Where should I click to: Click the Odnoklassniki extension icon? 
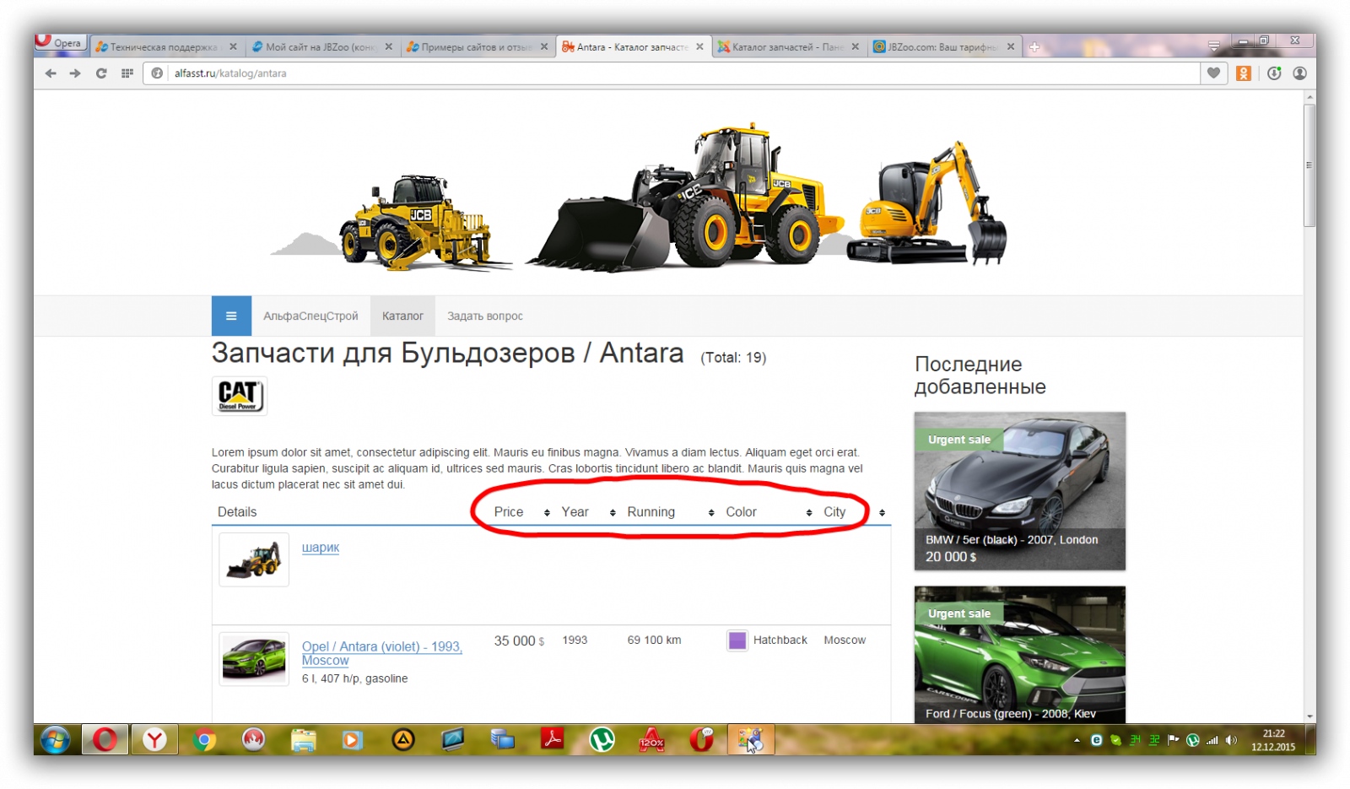[1244, 73]
